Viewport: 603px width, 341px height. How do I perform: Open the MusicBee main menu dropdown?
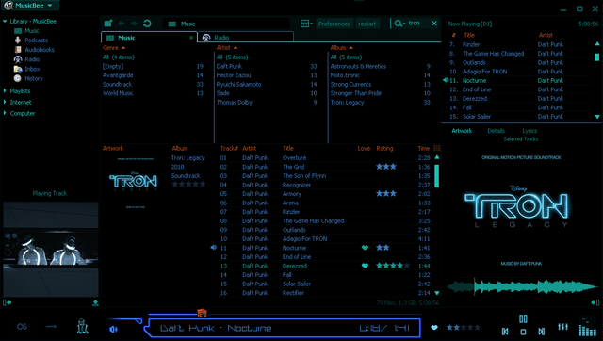[29, 6]
